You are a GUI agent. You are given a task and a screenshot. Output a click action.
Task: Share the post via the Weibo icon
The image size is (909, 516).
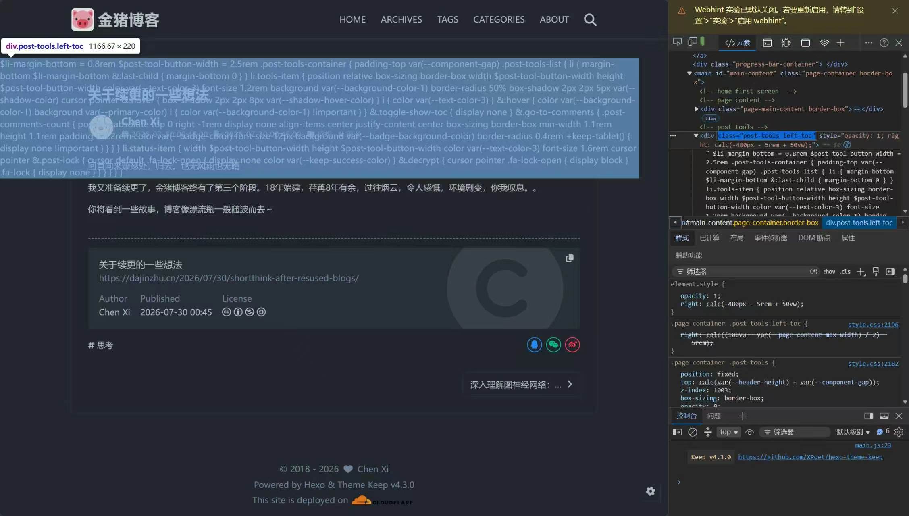(x=572, y=345)
